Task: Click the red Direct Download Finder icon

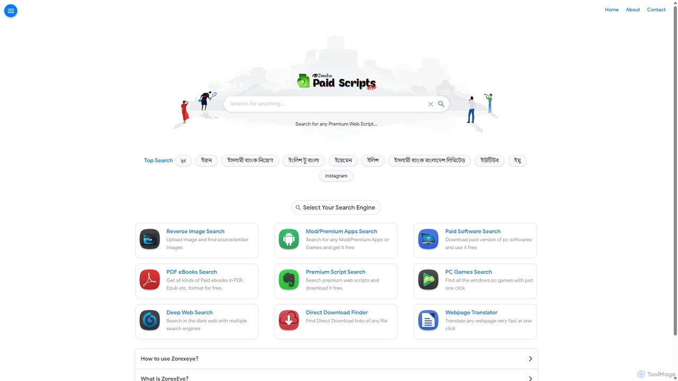Action: tap(289, 320)
